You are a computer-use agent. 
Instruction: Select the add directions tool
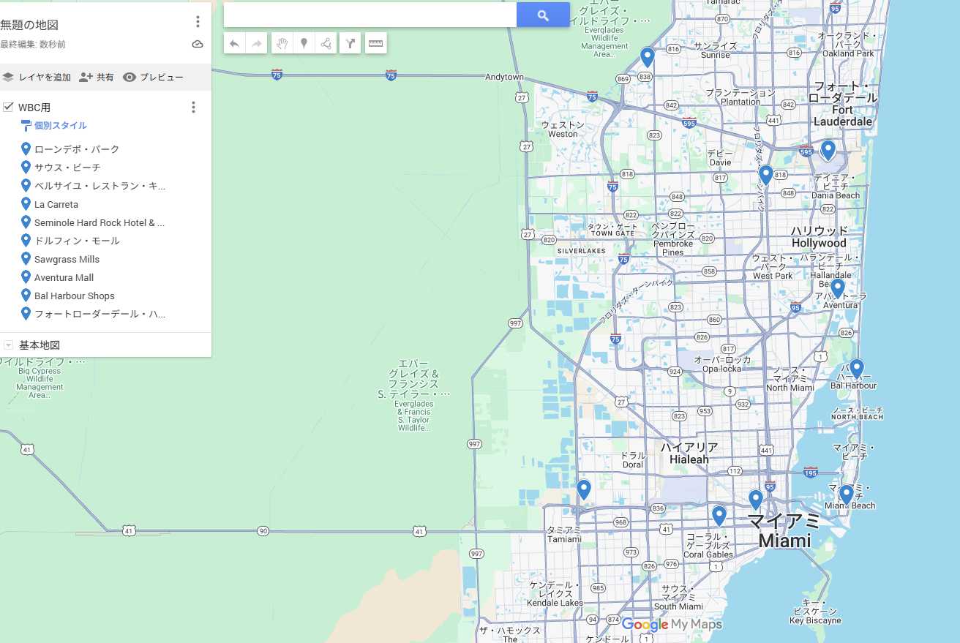point(350,44)
